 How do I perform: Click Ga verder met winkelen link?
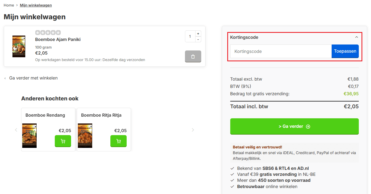coord(33,78)
